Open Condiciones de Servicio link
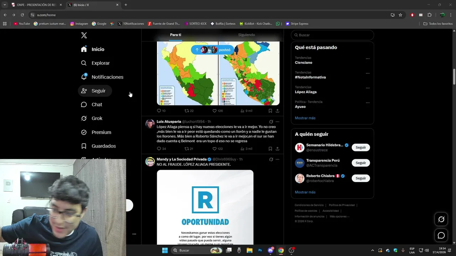The image size is (456, 256). tap(309, 205)
